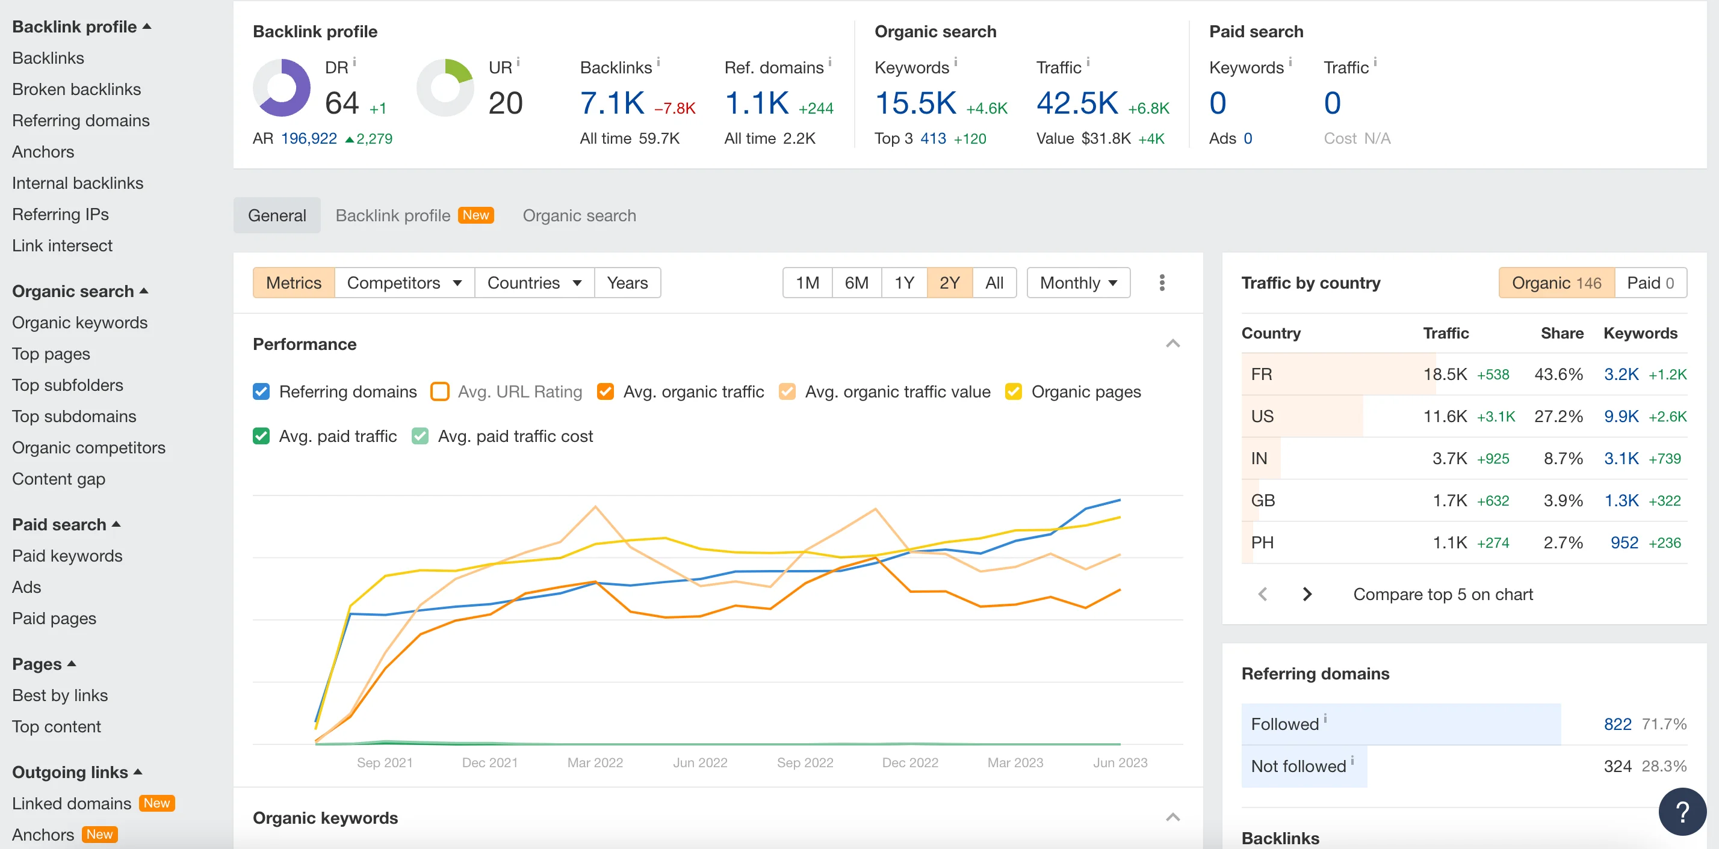Switch to the Organic search tab
The image size is (1719, 849).
tap(578, 215)
